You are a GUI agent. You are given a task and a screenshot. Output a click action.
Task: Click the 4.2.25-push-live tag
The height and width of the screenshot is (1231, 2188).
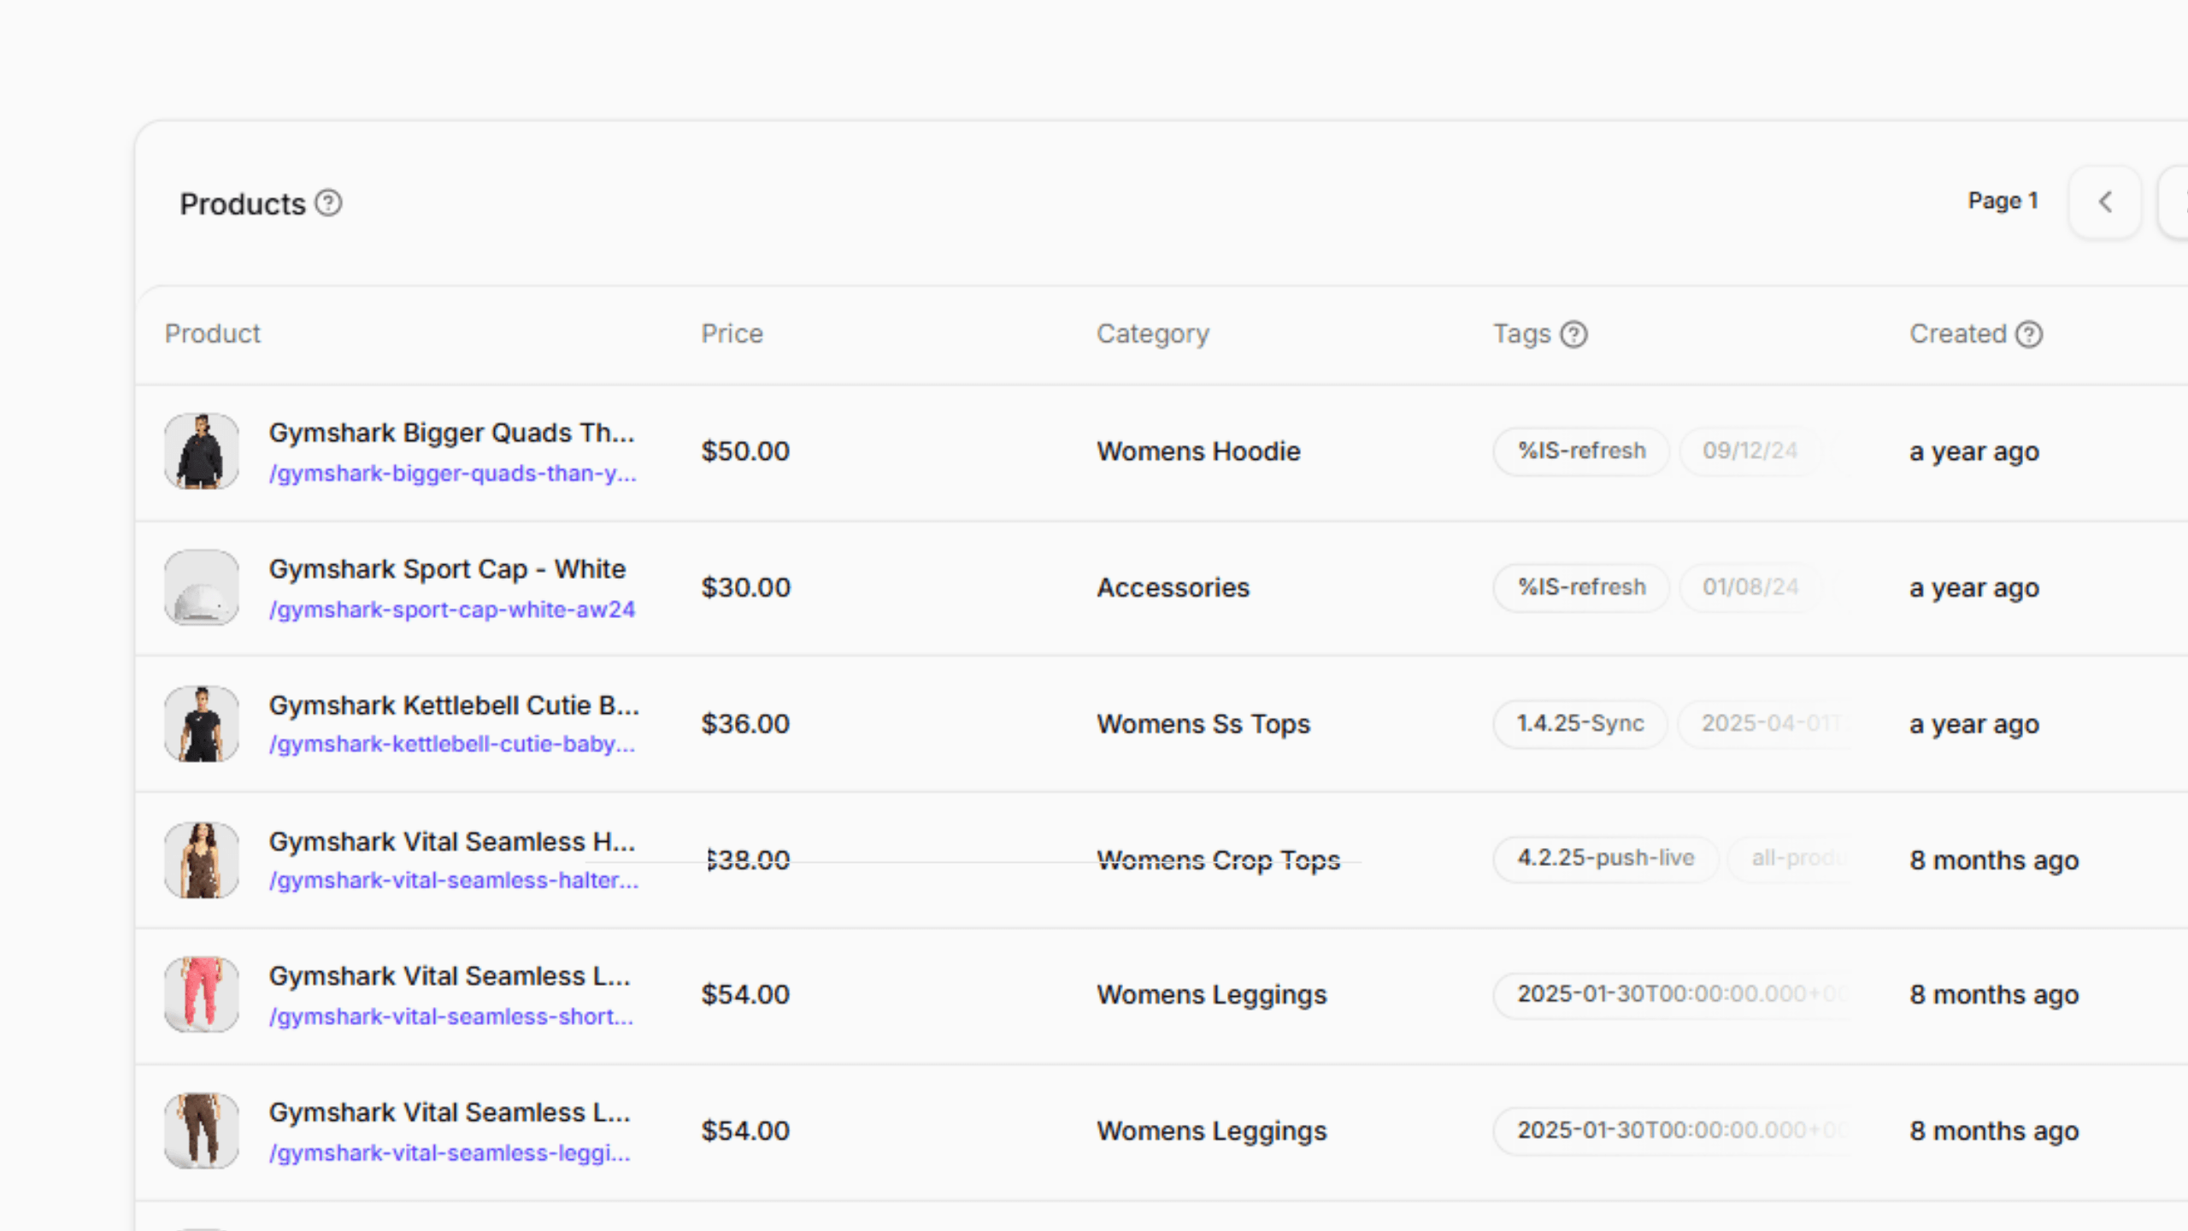click(1606, 858)
